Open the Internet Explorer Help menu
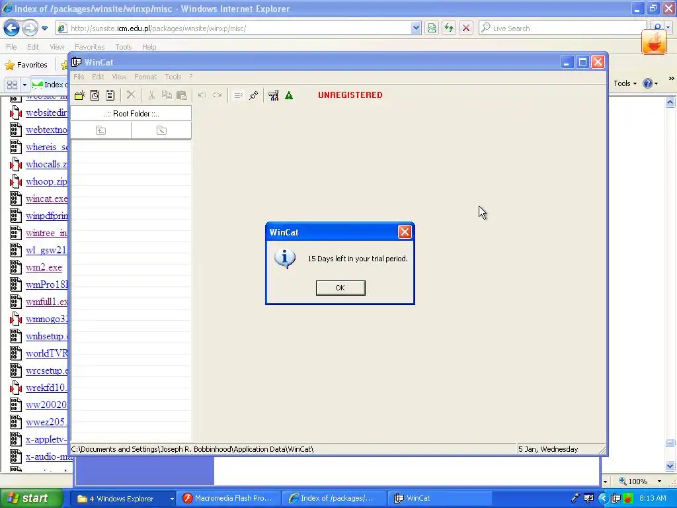Screen dimensions: 677x508 pyautogui.click(x=149, y=47)
